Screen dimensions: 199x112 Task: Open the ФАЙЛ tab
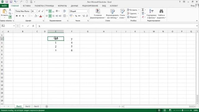click(4, 6)
